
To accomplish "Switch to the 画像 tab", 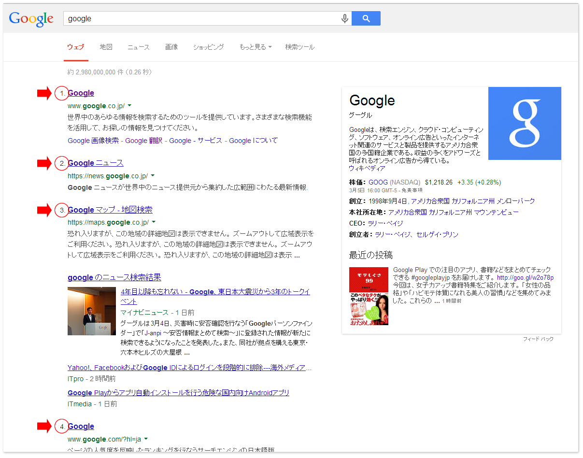I will point(171,47).
